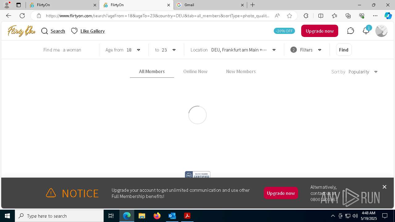Open Sort by Popularity dropdown
Screen dimensions: 395x222
point(363,72)
